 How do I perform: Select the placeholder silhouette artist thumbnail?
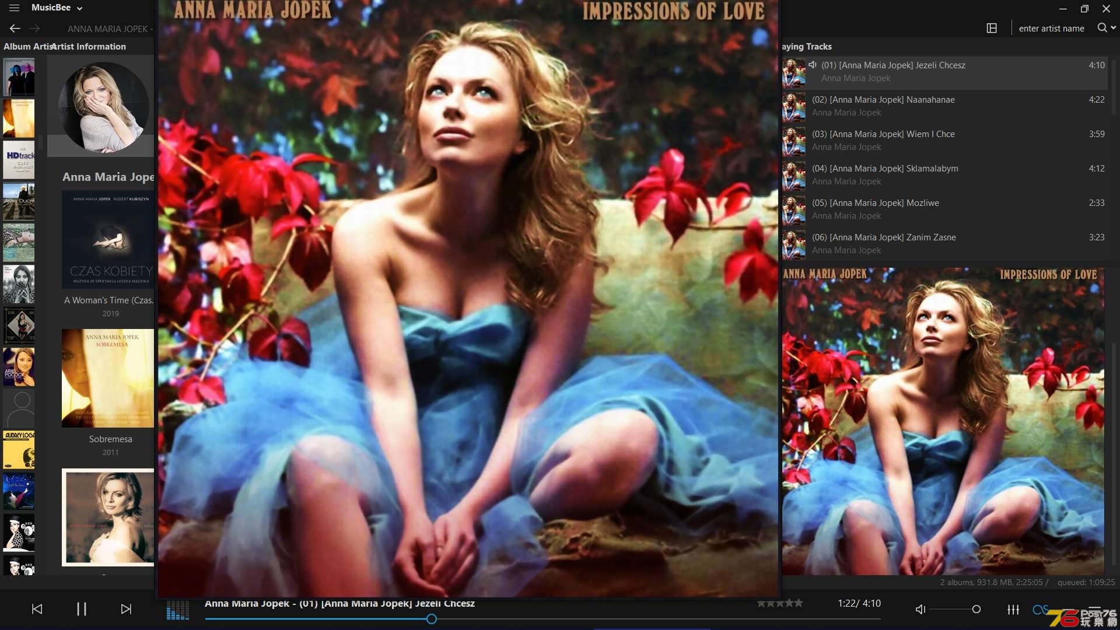(x=19, y=408)
